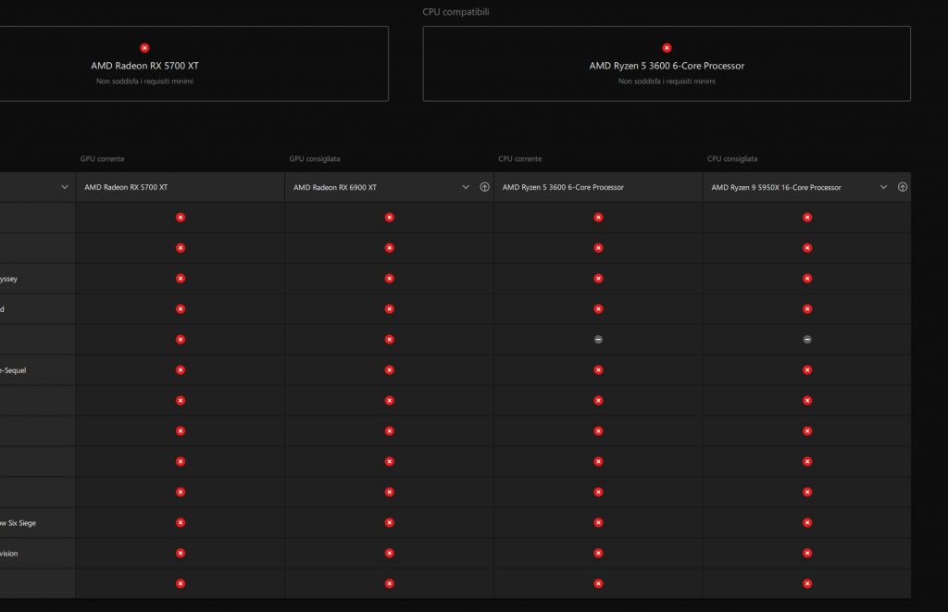Click the 'GPU consigliata' column label

pyautogui.click(x=315, y=159)
